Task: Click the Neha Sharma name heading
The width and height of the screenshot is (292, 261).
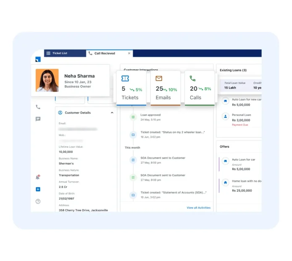Action: (x=79, y=76)
